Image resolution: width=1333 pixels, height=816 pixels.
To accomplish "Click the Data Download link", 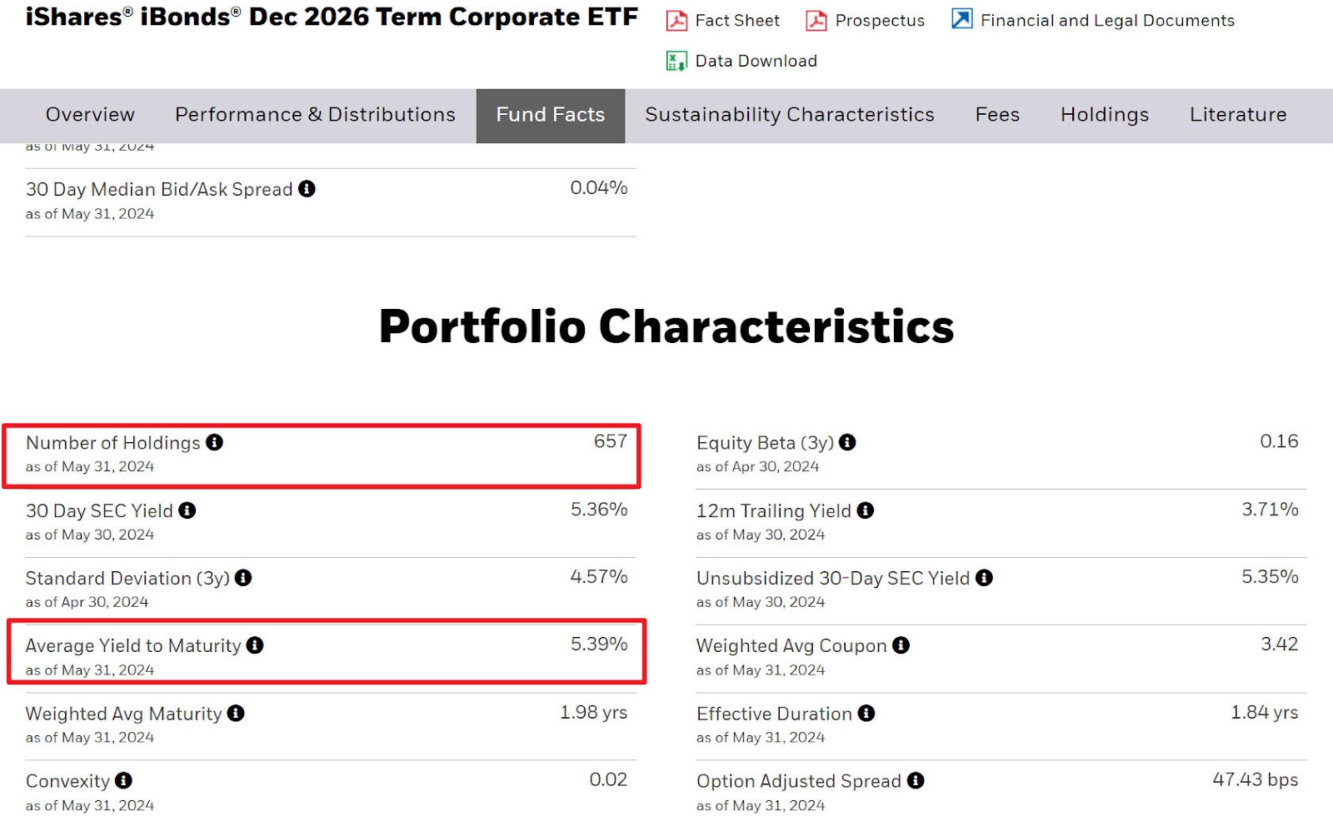I will pyautogui.click(x=756, y=61).
